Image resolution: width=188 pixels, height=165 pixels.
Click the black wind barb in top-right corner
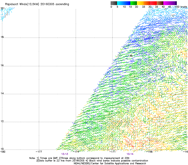pos(173,15)
